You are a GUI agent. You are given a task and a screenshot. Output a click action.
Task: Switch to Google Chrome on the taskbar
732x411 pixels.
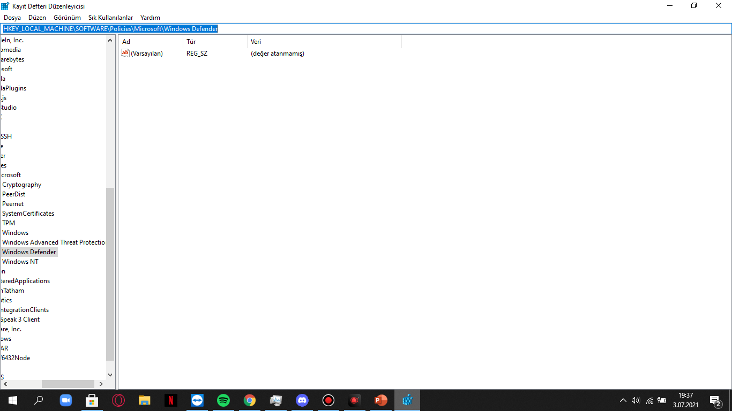pos(250,400)
